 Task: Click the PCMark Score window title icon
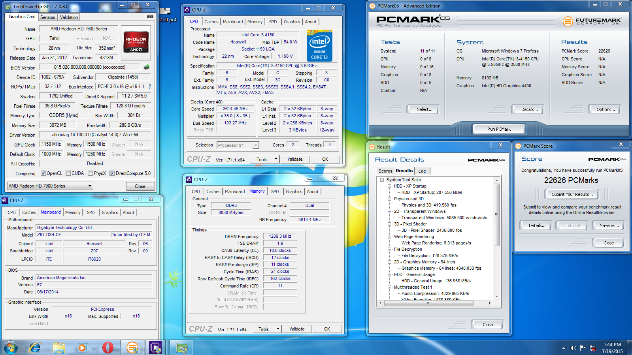(518, 146)
